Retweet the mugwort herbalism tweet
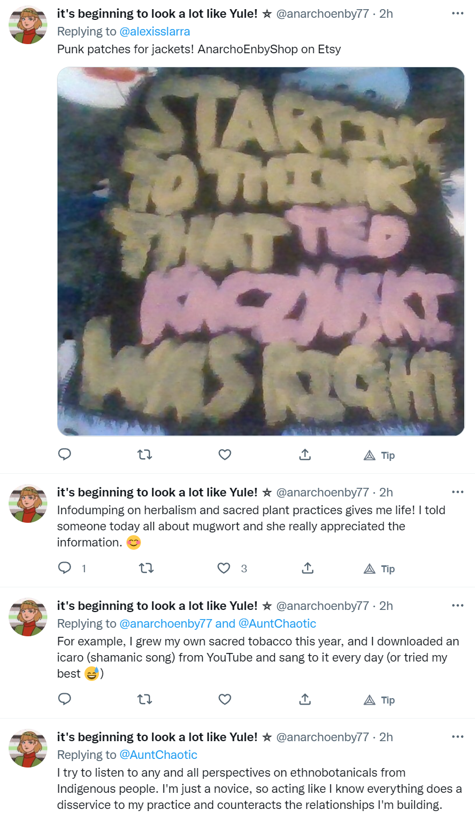 click(x=146, y=568)
